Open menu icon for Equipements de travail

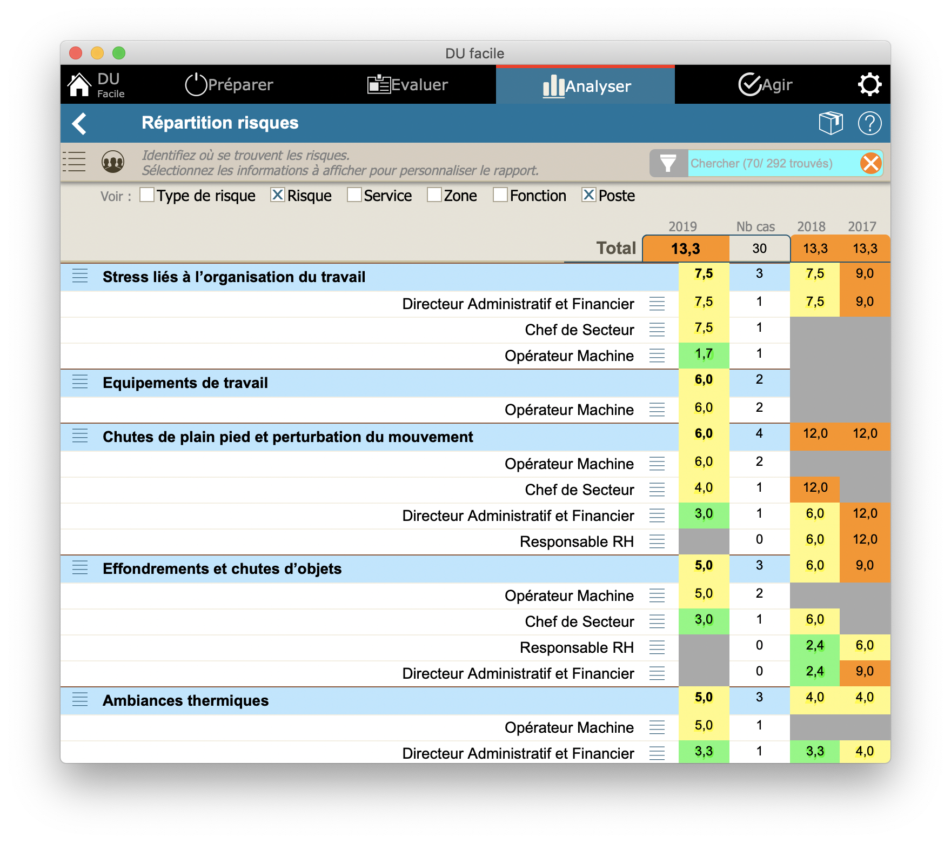coord(80,382)
